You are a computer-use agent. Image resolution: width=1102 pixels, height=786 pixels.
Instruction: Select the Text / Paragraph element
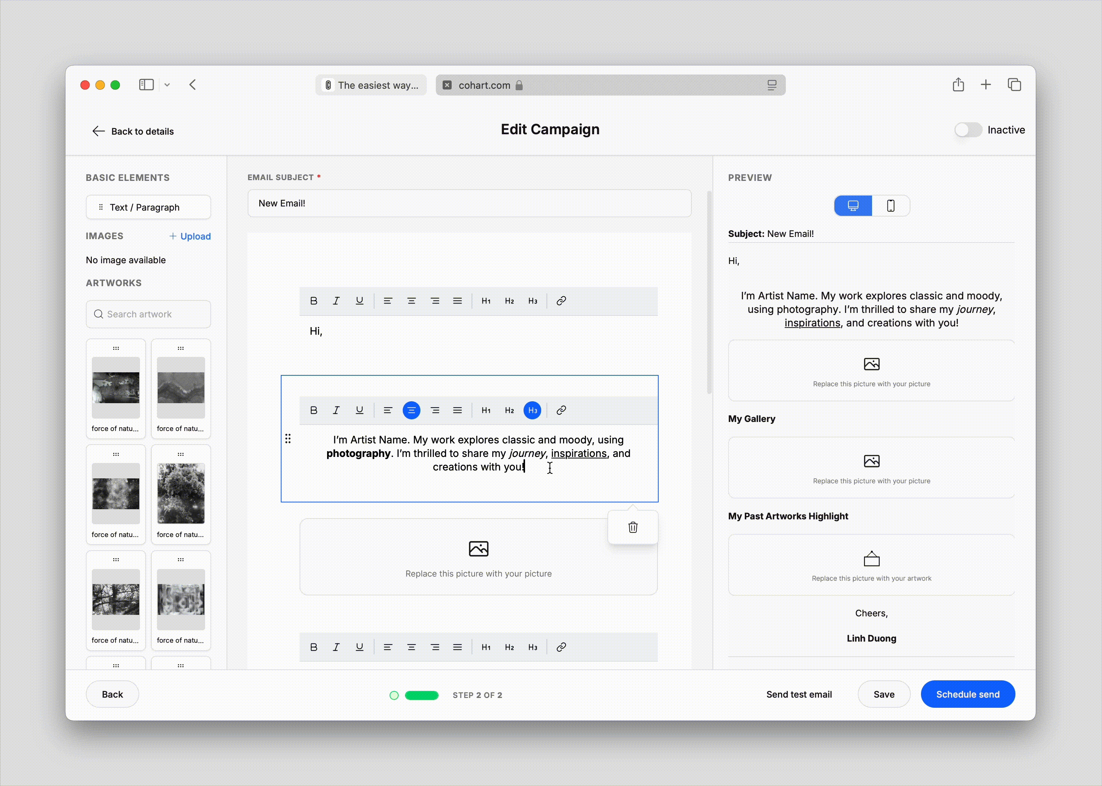pos(148,207)
